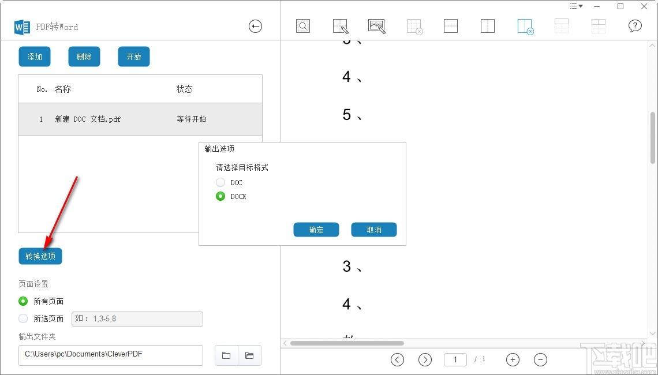
Task: Click the vertical scrollbar of preview
Action: point(653,138)
